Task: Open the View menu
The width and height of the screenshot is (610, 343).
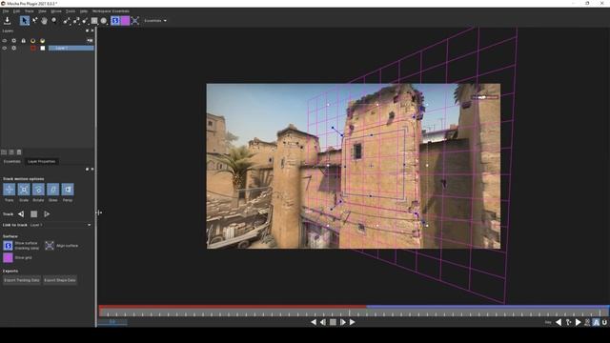Action: [x=42, y=11]
